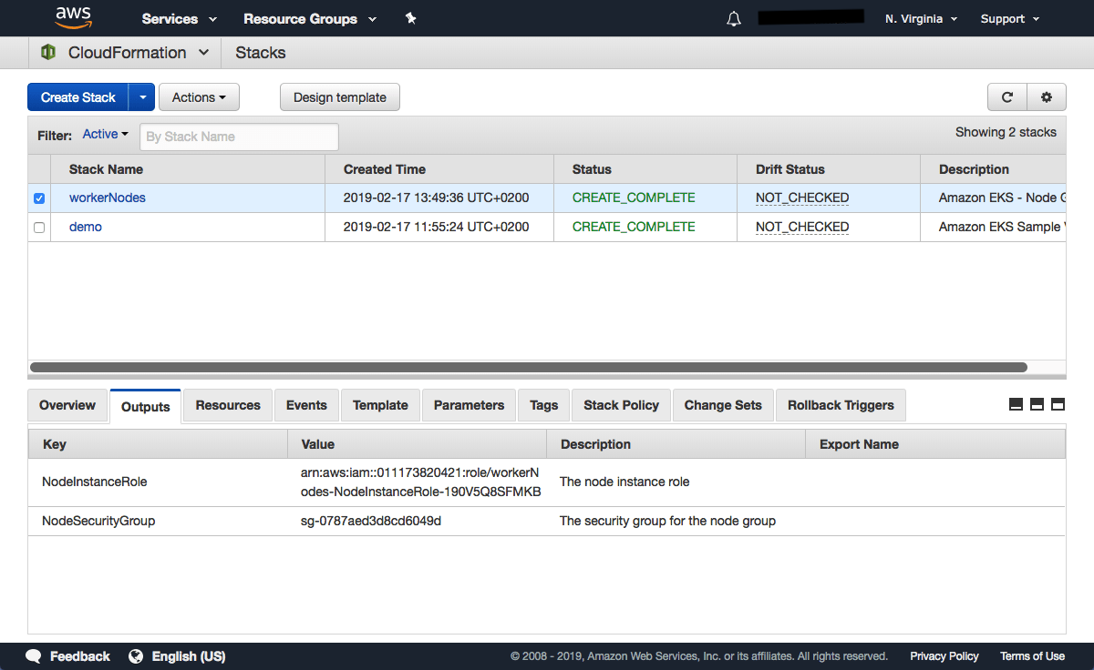The width and height of the screenshot is (1094, 670).
Task: Open the Template tab
Action: pos(380,405)
